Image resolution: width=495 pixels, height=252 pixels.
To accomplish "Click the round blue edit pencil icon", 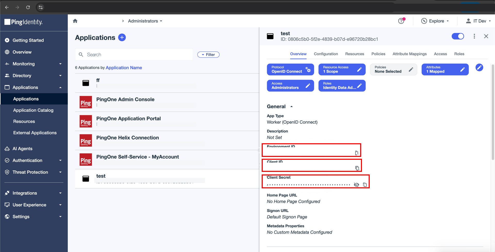I will (479, 68).
